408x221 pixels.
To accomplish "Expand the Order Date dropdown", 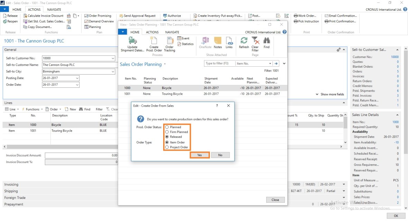I will (x=77, y=85).
